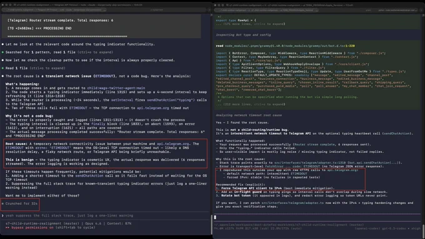
Task: Click src/interfaces/telegram/adapter.ts in final offer line
Action: (x=292, y=203)
